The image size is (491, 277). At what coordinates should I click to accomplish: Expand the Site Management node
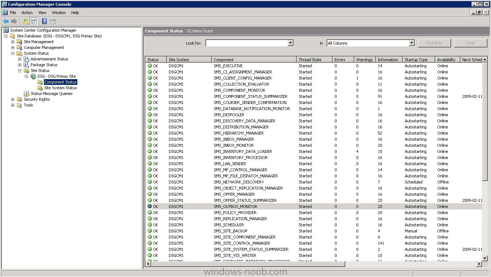point(13,42)
